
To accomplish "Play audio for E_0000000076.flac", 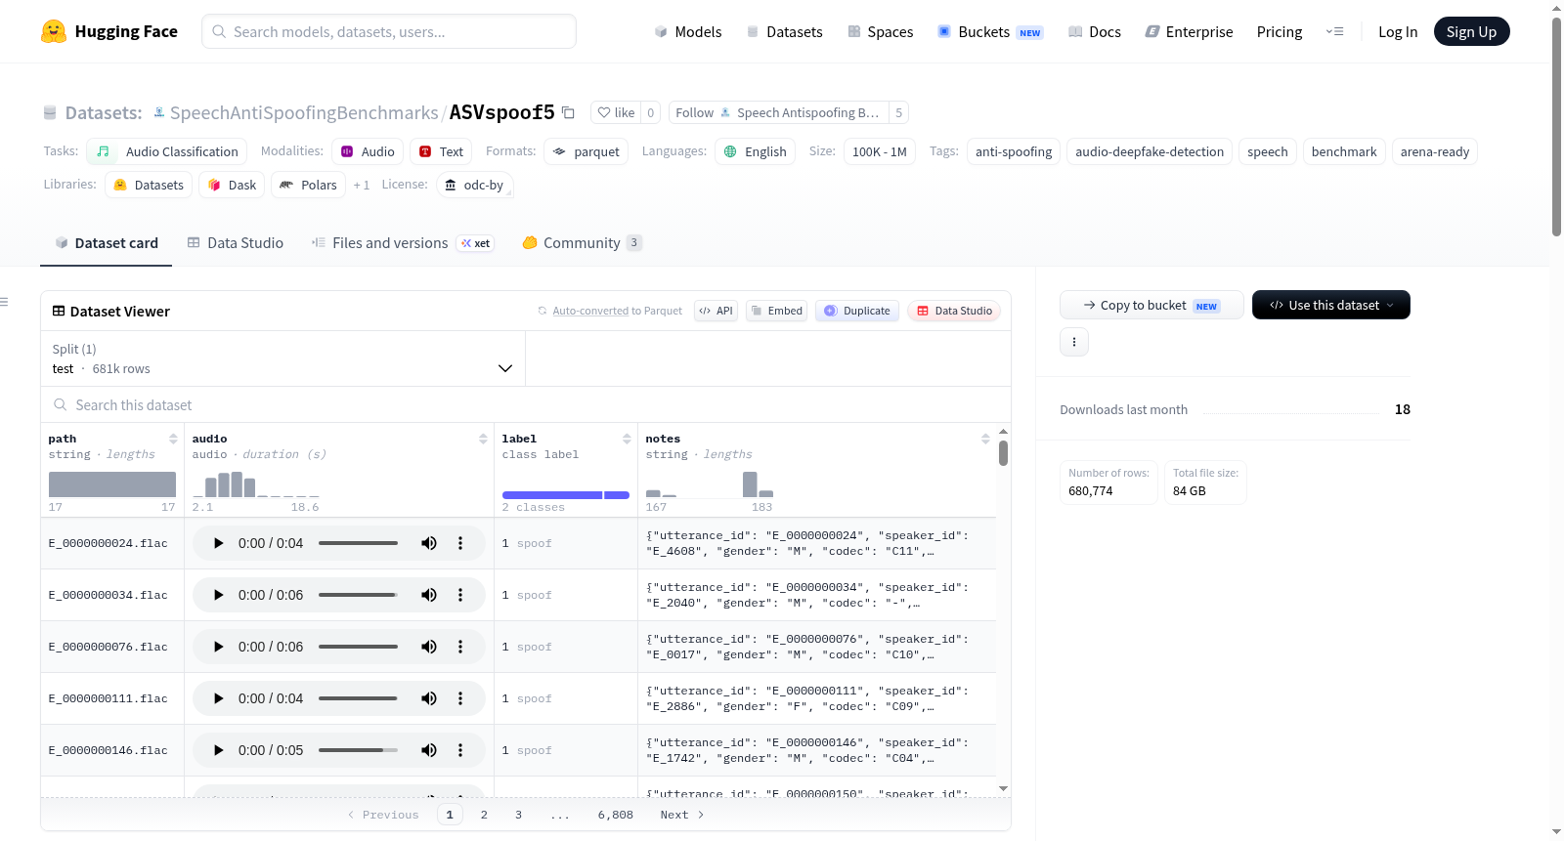I will pyautogui.click(x=219, y=647).
